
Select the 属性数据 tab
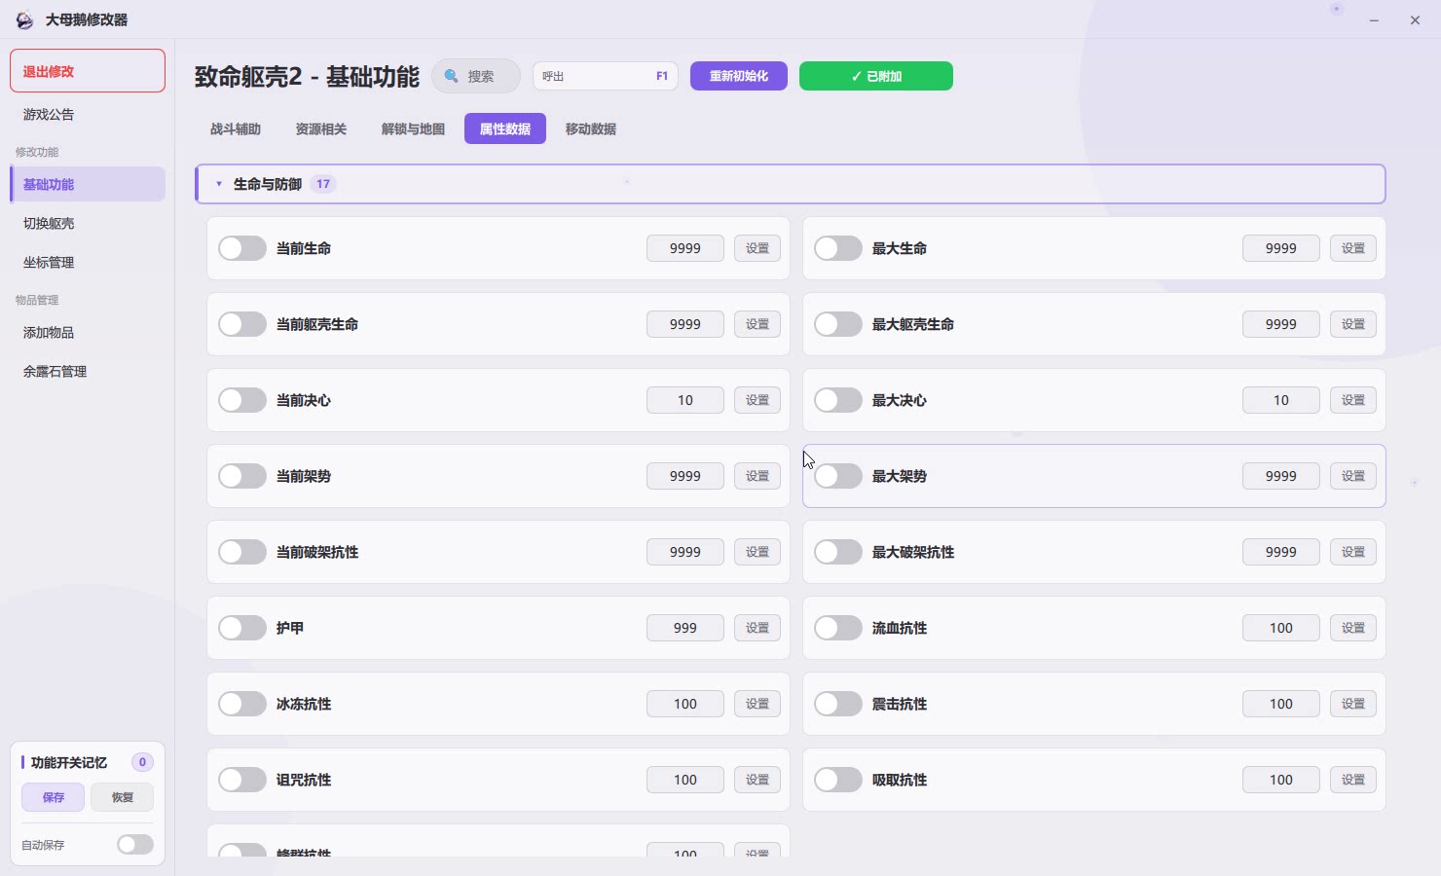click(x=505, y=128)
